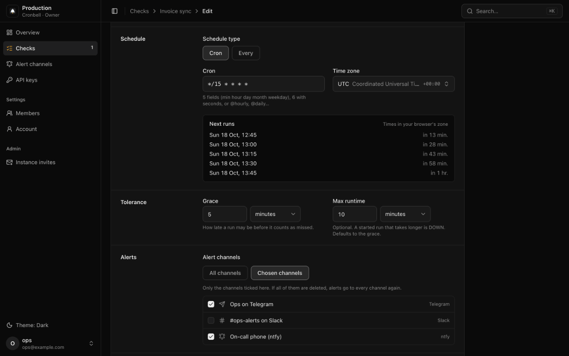This screenshot has height=356, width=569.
Task: Open API keys in sidebar
Action: click(50, 80)
